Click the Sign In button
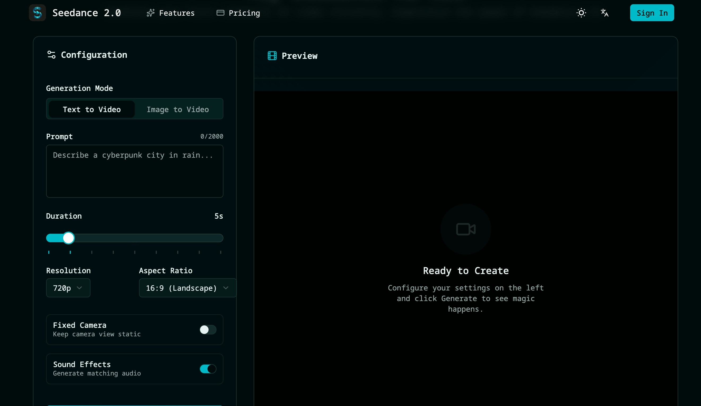701x406 pixels. point(652,12)
